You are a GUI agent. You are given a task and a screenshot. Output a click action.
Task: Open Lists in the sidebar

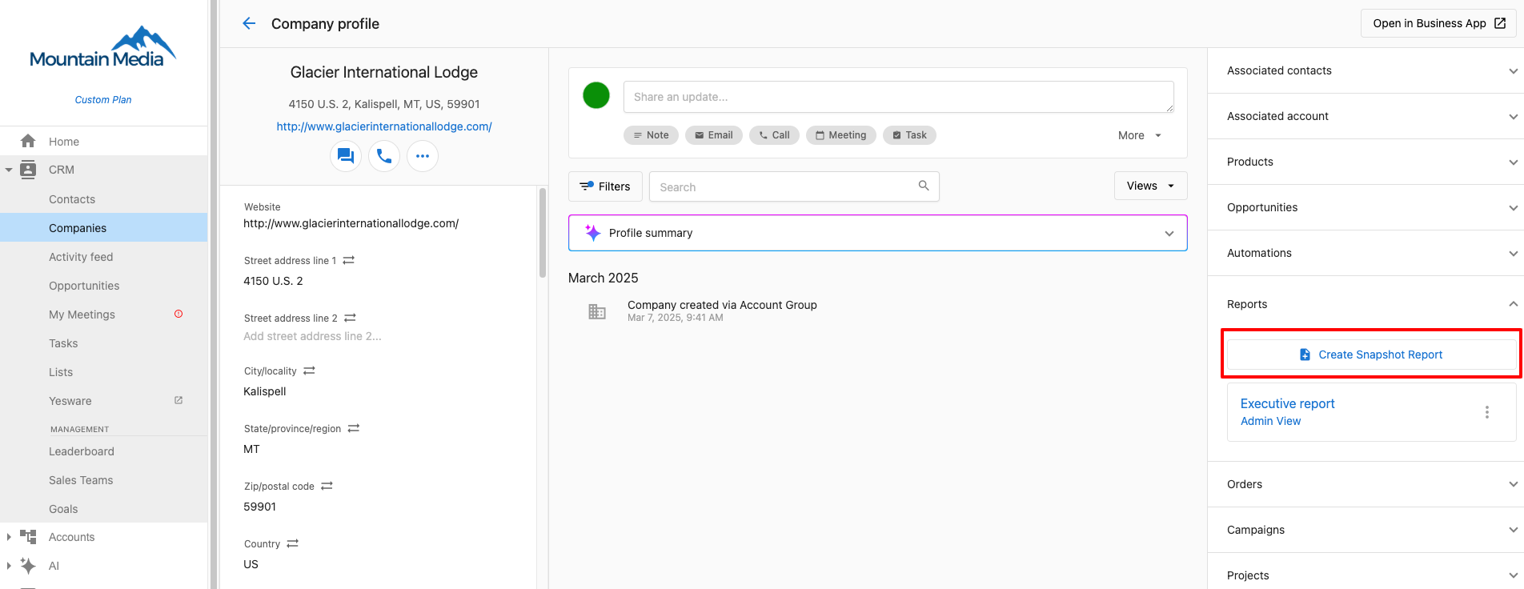[61, 372]
